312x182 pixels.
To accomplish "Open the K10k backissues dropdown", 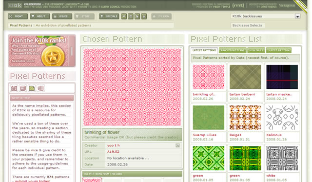I will click(266, 16).
